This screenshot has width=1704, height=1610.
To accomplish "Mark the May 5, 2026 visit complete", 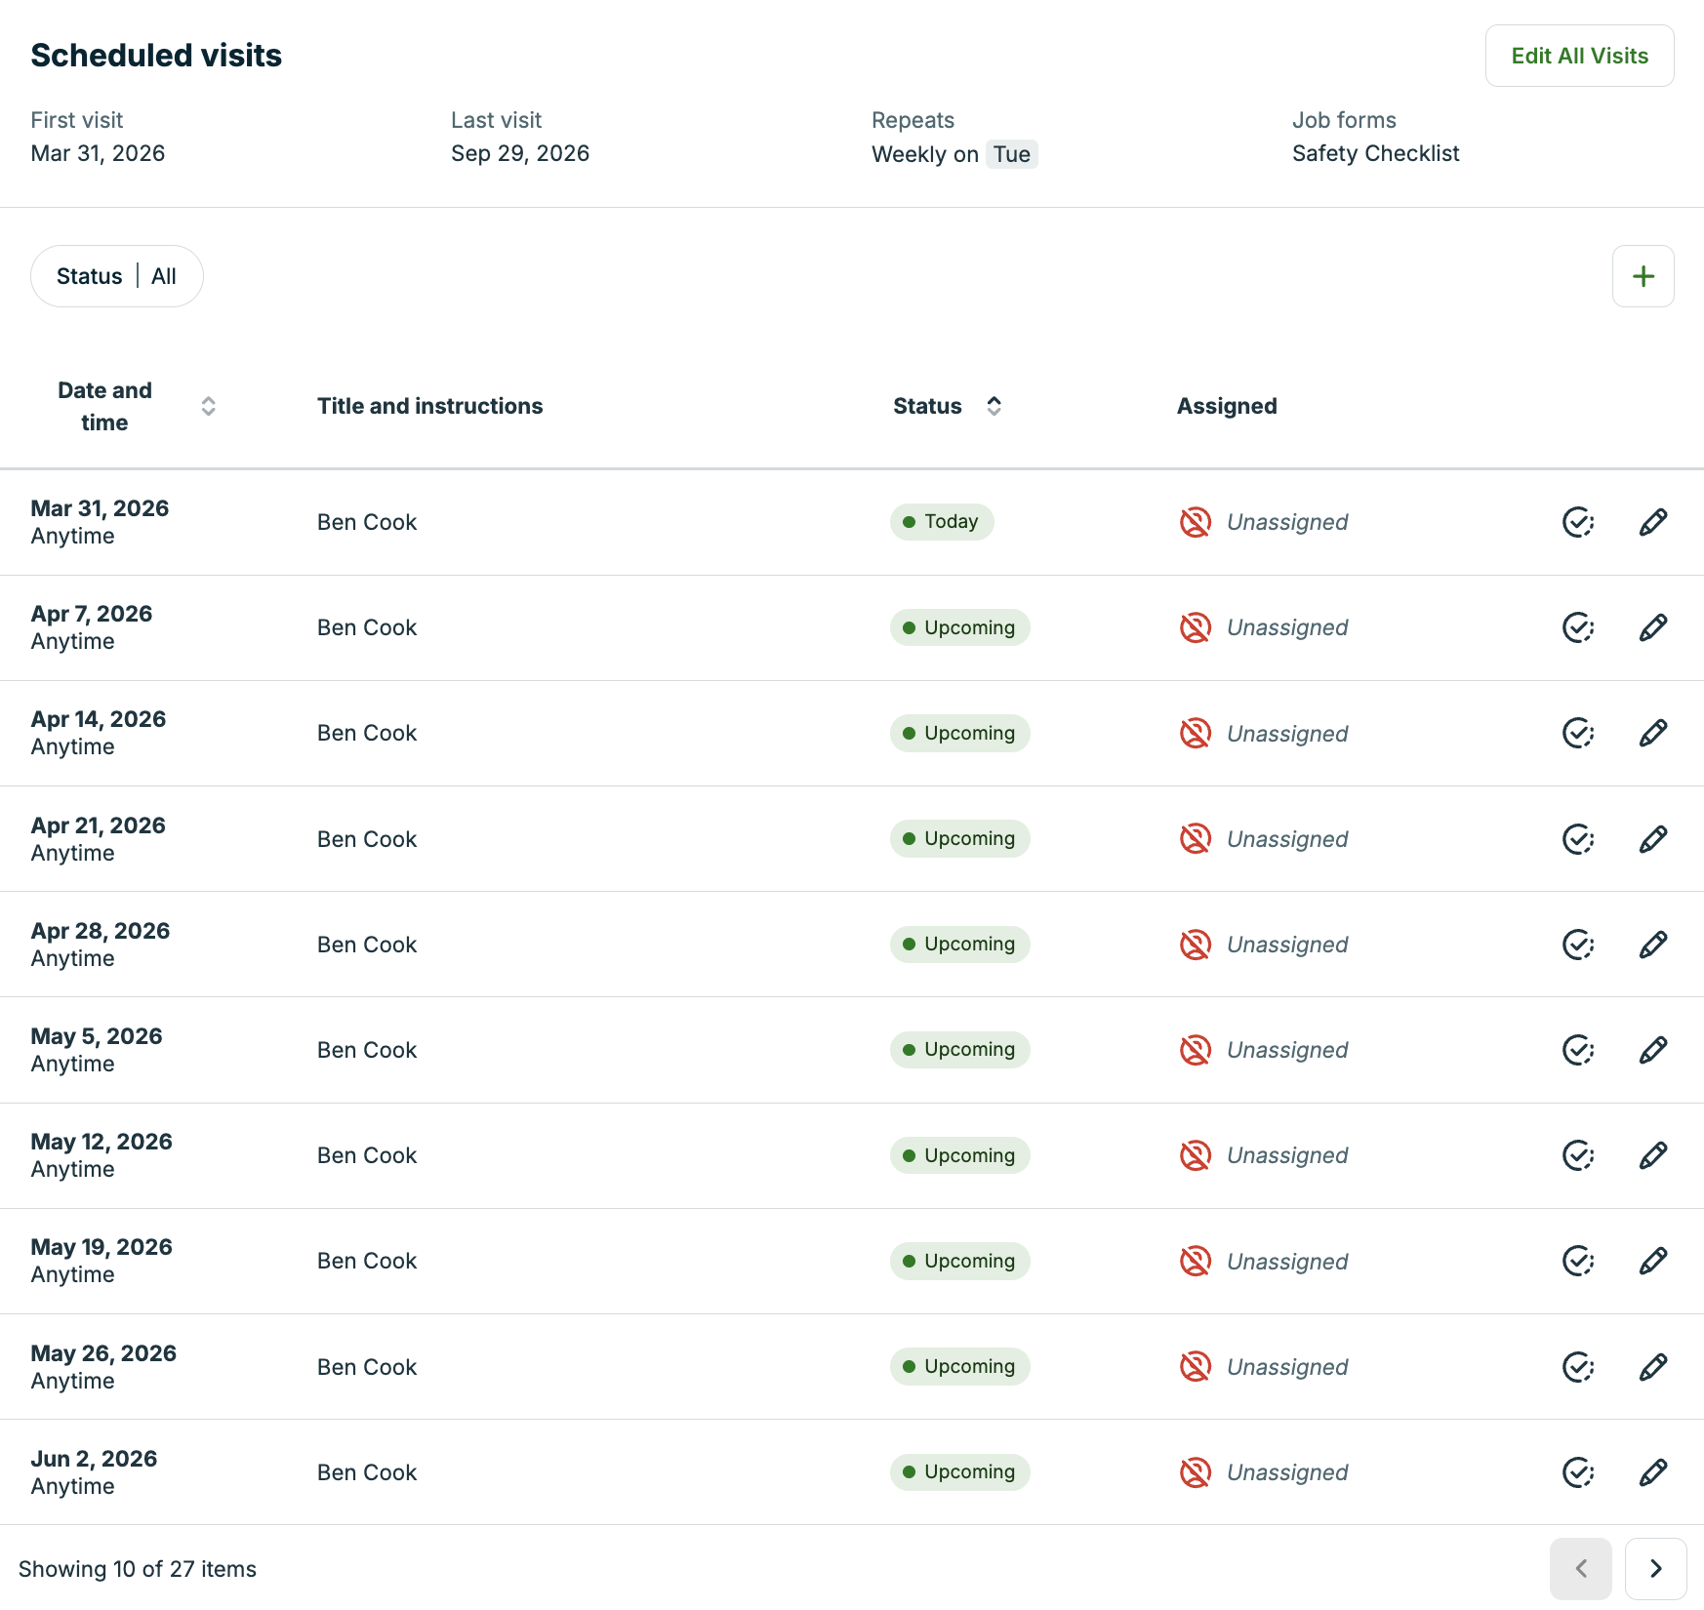I will [1577, 1050].
